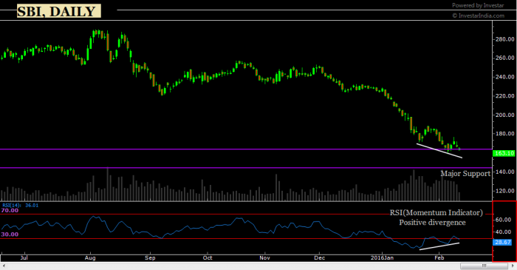517x270 pixels.
Task: Click the '70.00' overbought level label
Action: 10,210
